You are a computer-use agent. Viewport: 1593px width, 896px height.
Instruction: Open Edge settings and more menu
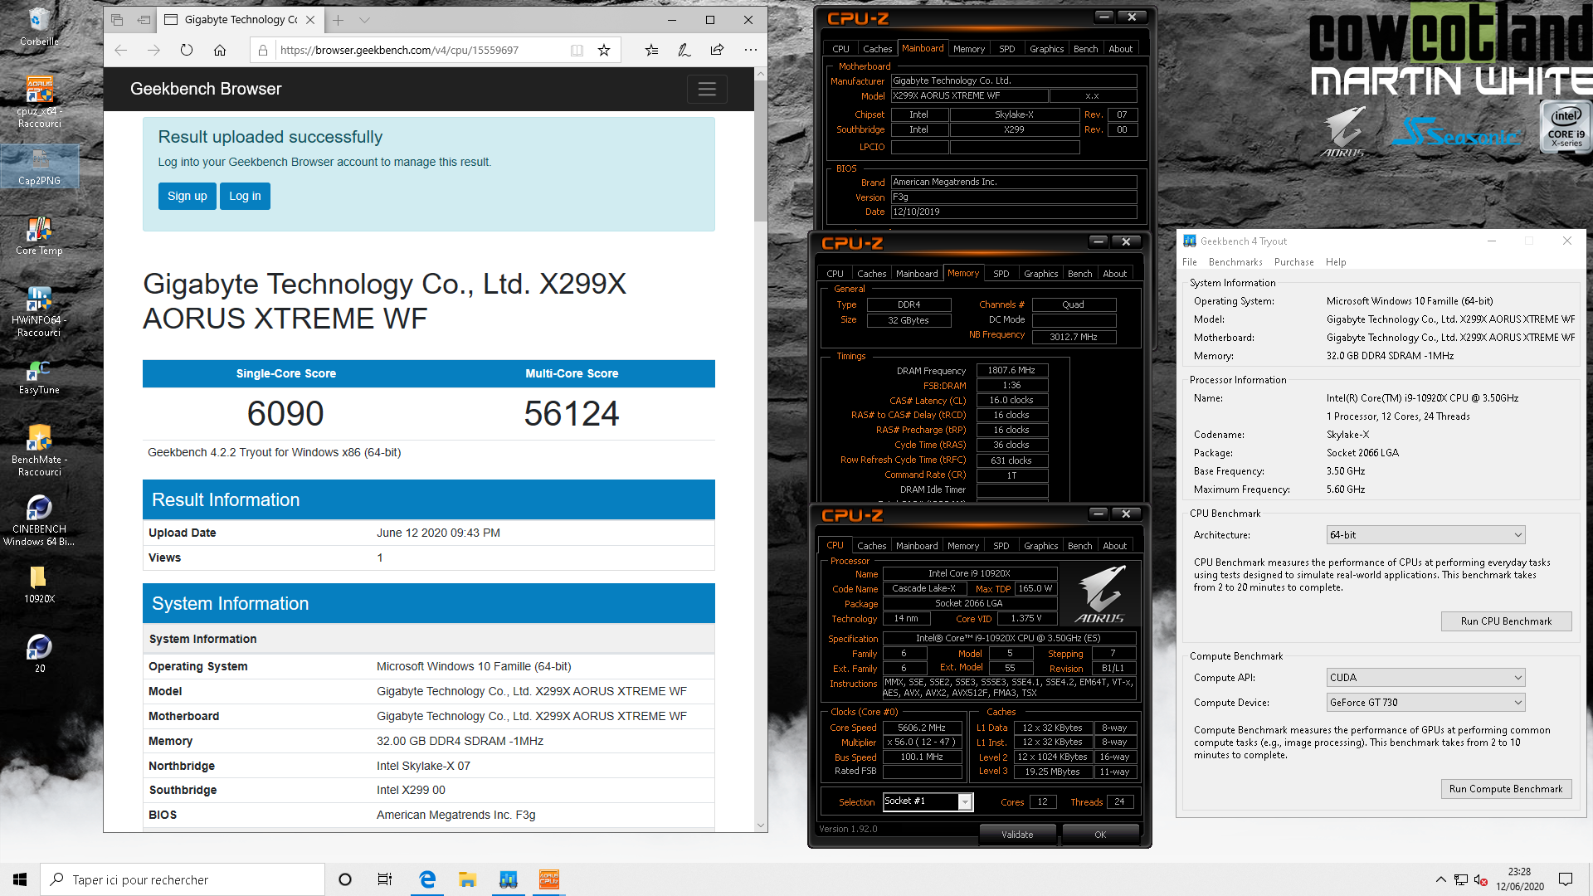751,51
